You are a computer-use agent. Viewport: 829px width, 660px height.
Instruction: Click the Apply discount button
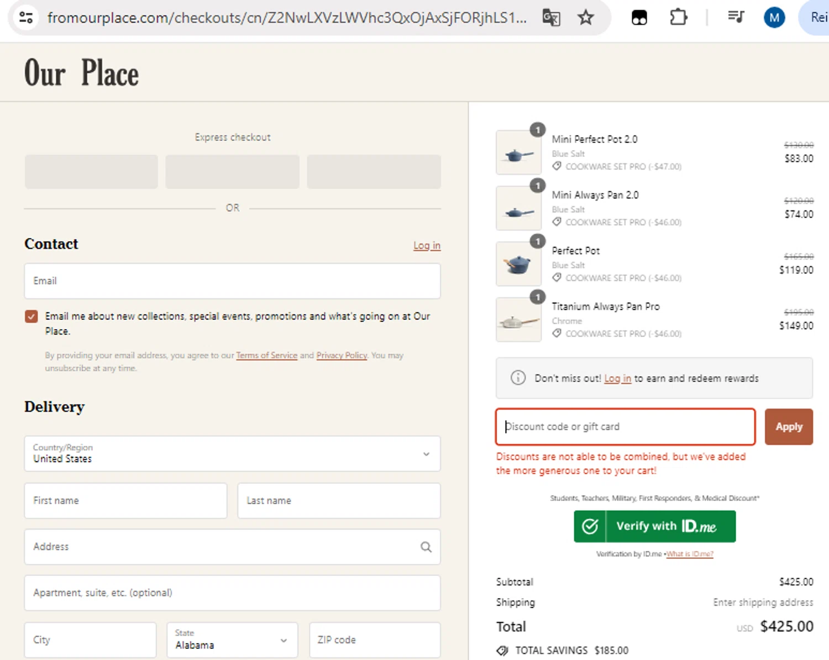[789, 426]
